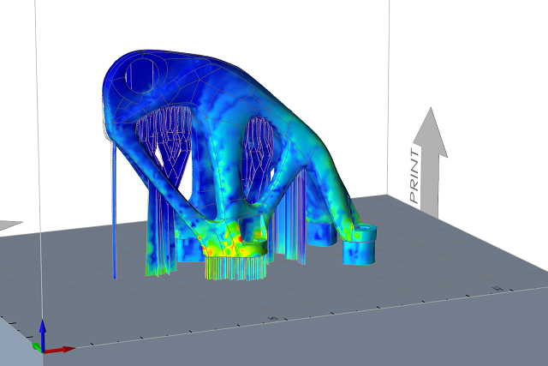The width and height of the screenshot is (548, 366).
Task: Click the green axis origin ball
Action: (x=36, y=346)
